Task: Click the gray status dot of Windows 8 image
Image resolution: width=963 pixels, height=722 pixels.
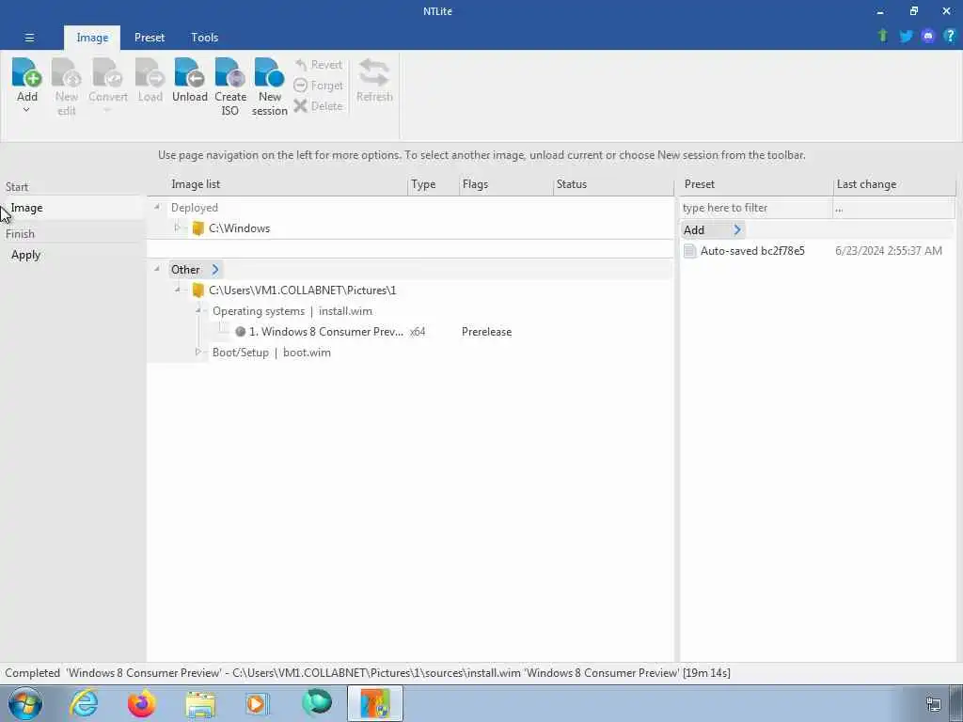Action: point(240,332)
